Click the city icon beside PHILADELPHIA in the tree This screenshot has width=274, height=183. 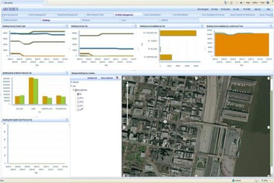click(x=76, y=90)
